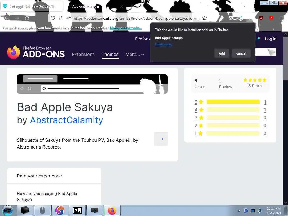The width and height of the screenshot is (288, 216).
Task: Click the '6 Users' count text
Action: tap(200, 84)
